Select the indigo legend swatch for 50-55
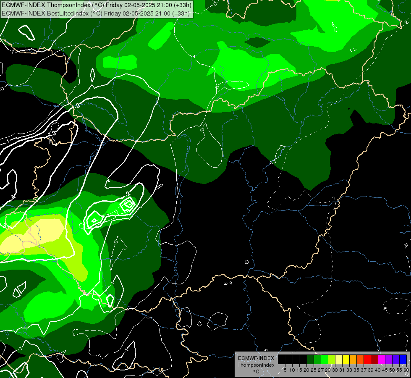The height and width of the screenshot is (378, 411). 396,360
